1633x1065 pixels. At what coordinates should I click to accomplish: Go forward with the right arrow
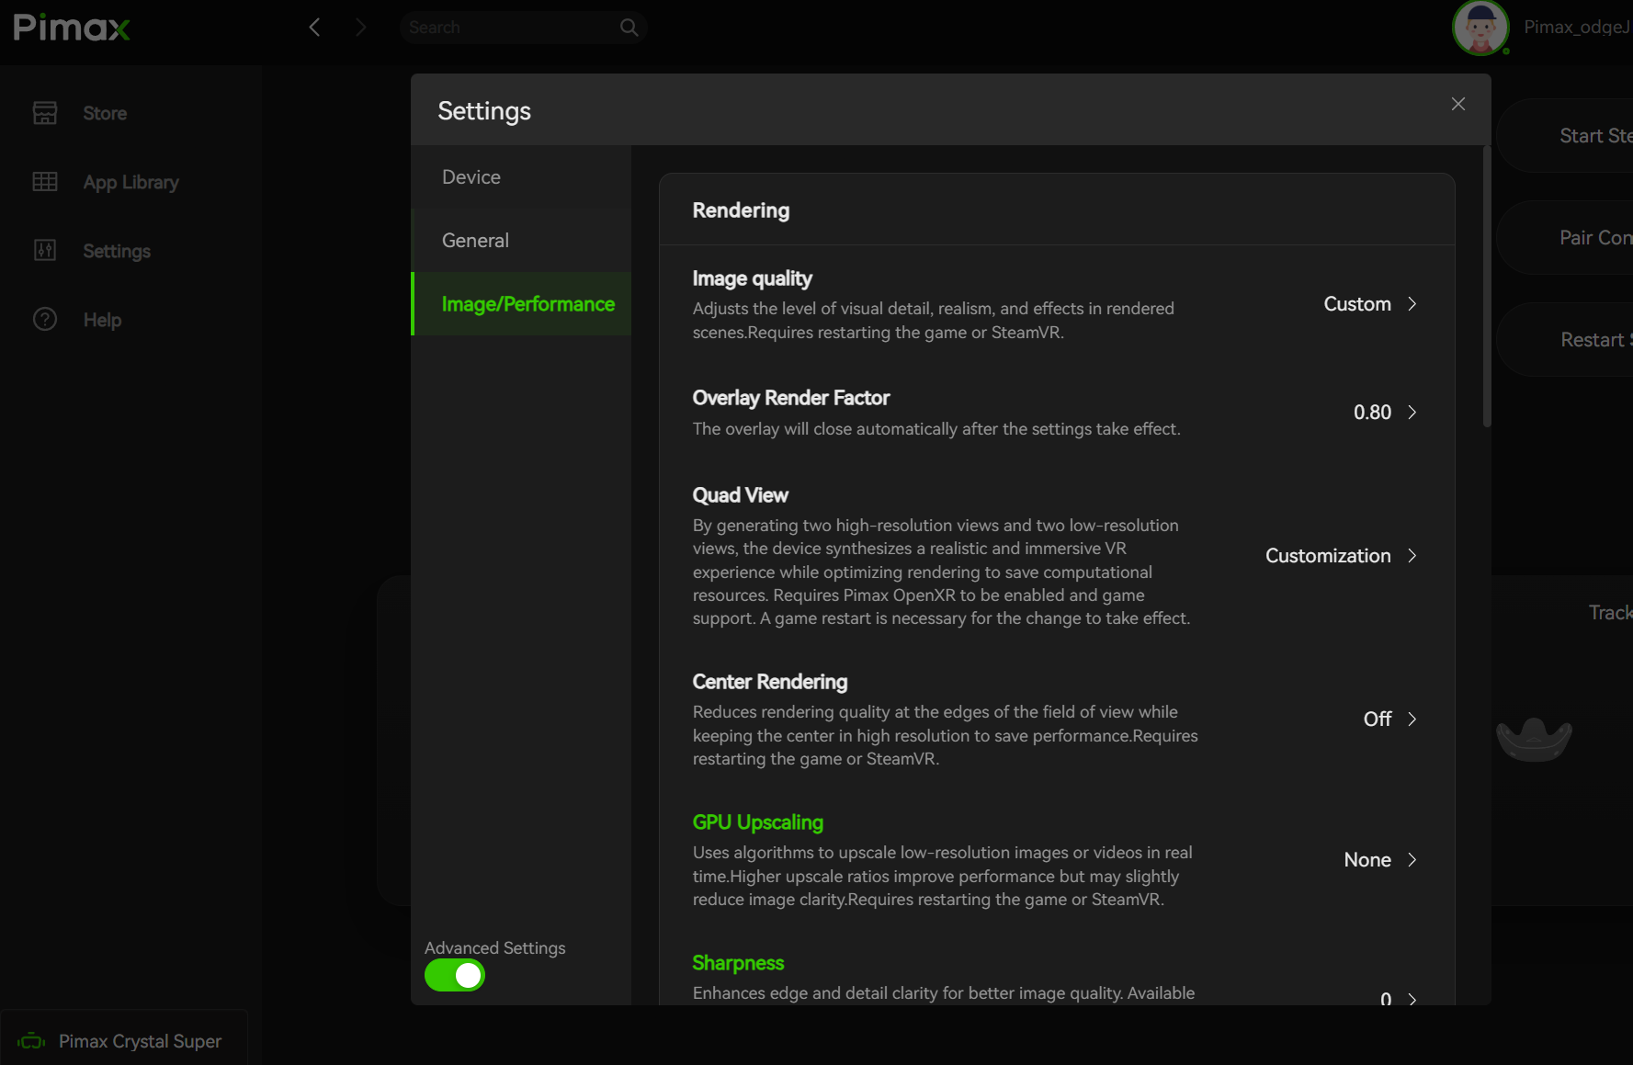click(360, 28)
